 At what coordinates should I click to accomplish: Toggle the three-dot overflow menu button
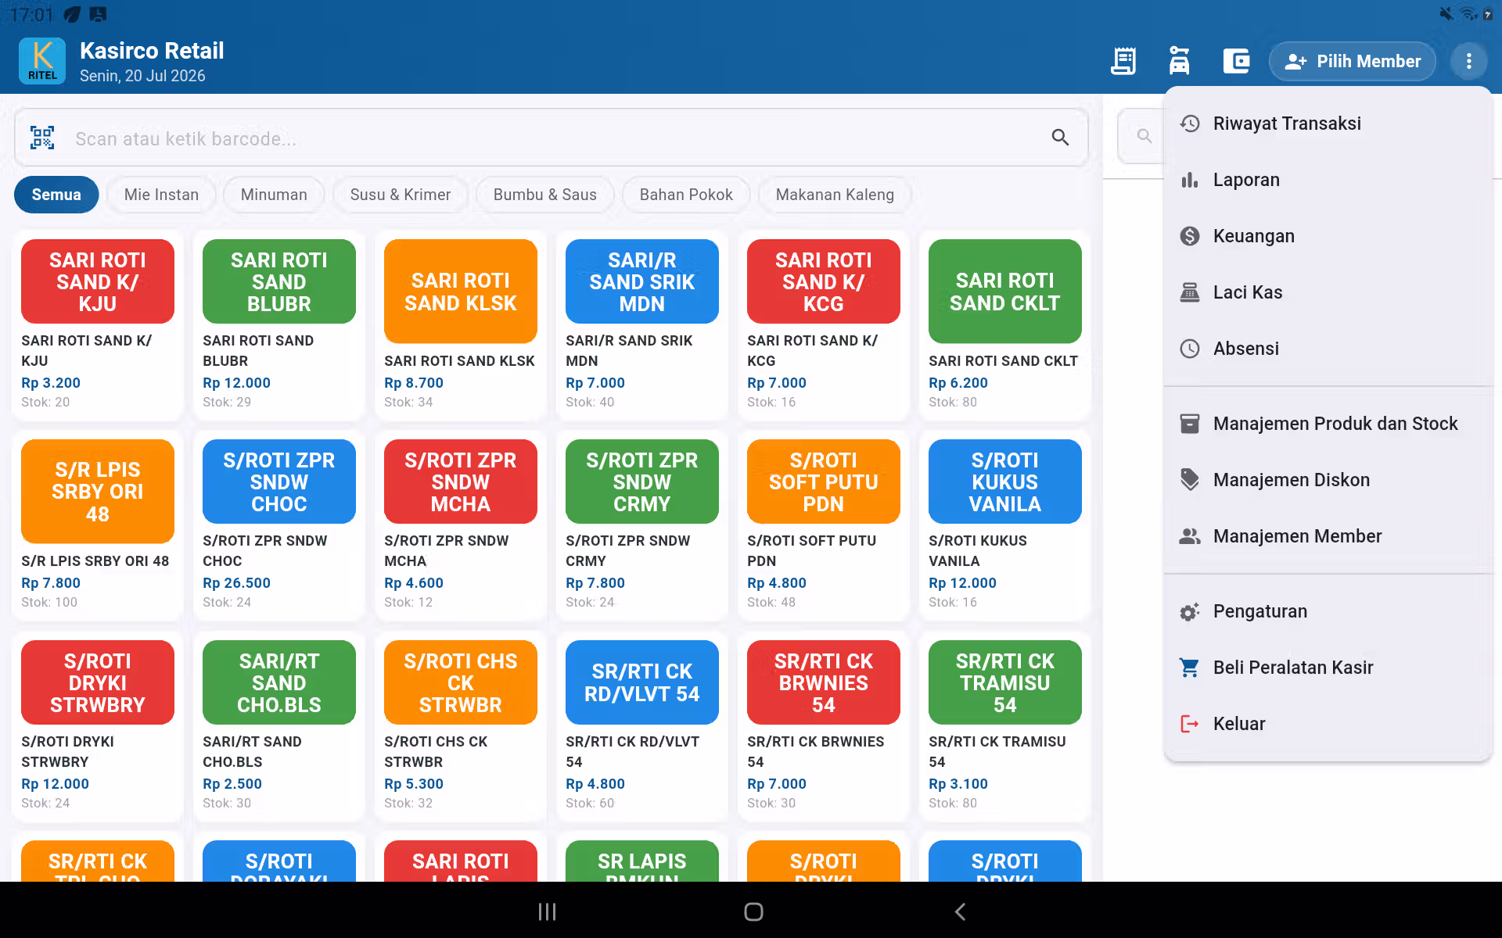(x=1468, y=61)
